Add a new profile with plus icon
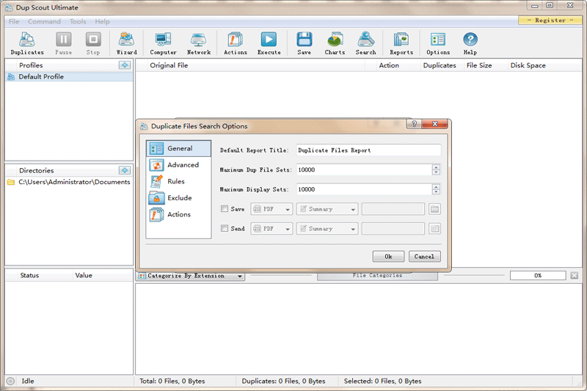Viewport: 587px width, 391px height. 125,65
